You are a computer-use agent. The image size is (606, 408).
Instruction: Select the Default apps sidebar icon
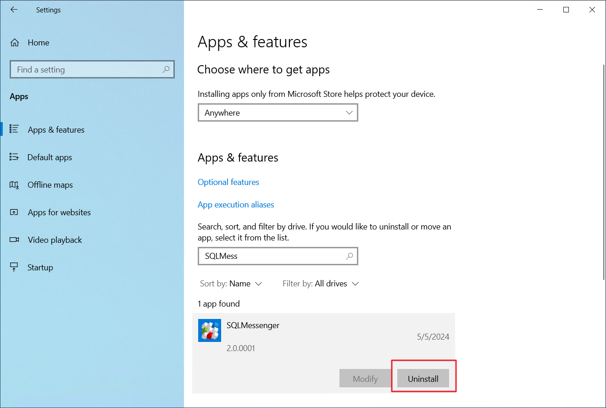pos(14,157)
